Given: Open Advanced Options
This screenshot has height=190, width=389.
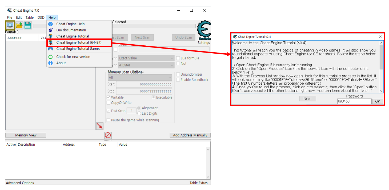Looking at the screenshot, I should (20, 183).
